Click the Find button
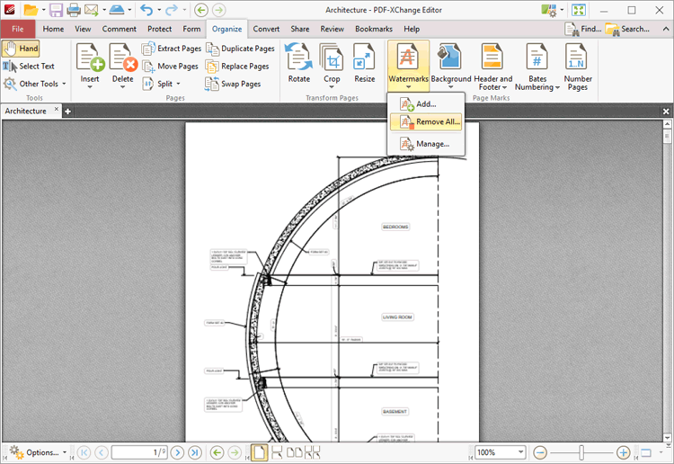 click(x=583, y=29)
